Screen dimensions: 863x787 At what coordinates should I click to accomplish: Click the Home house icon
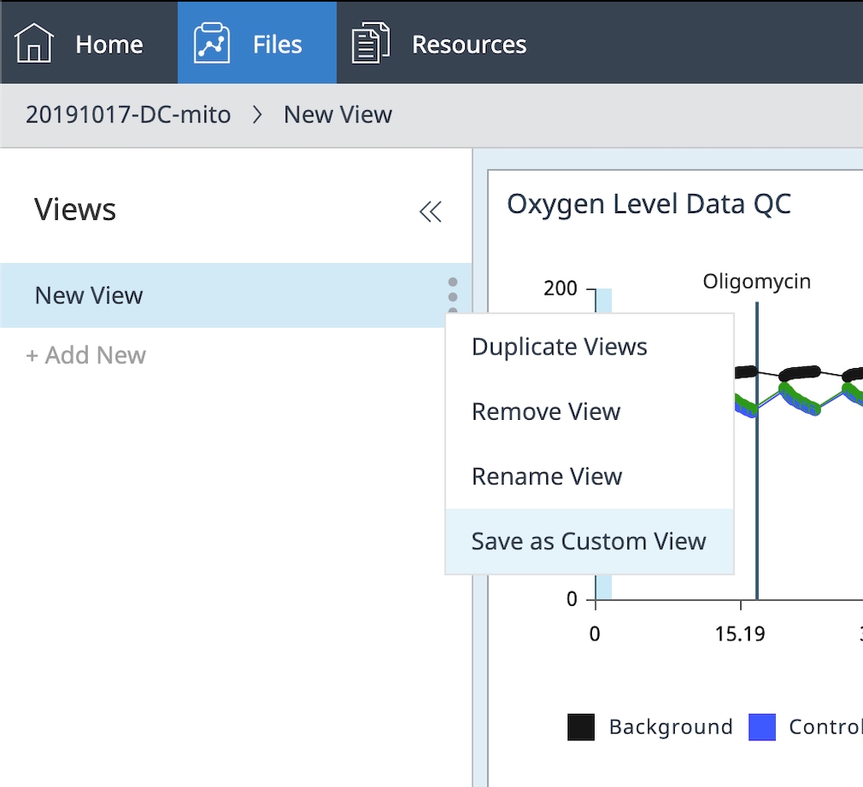tap(35, 43)
